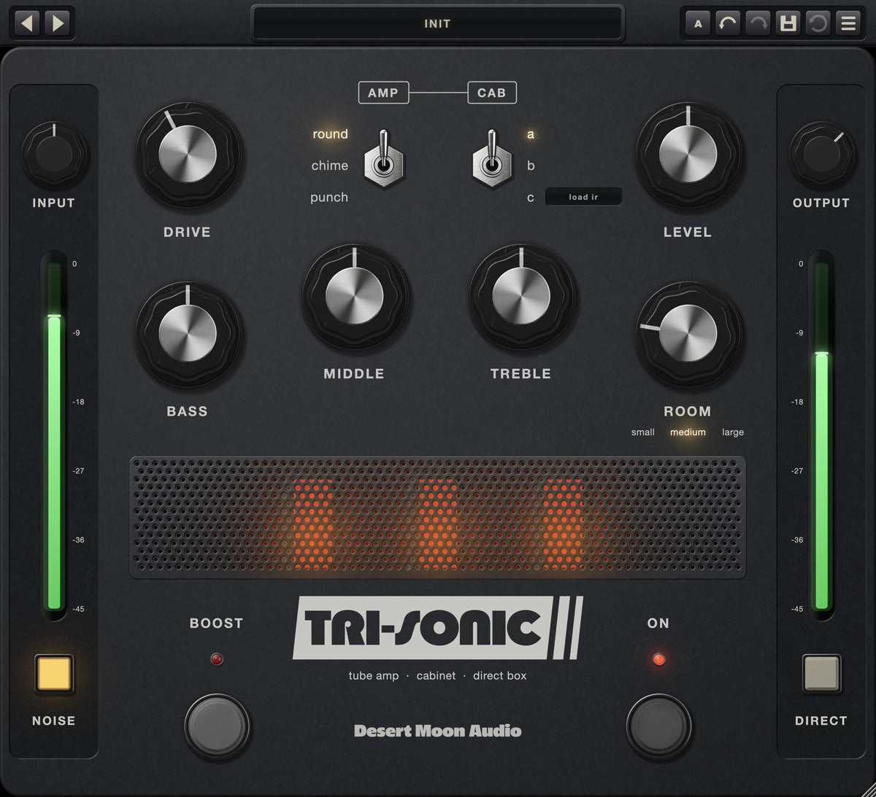
Task: Toggle the A/B compare button
Action: click(x=698, y=23)
